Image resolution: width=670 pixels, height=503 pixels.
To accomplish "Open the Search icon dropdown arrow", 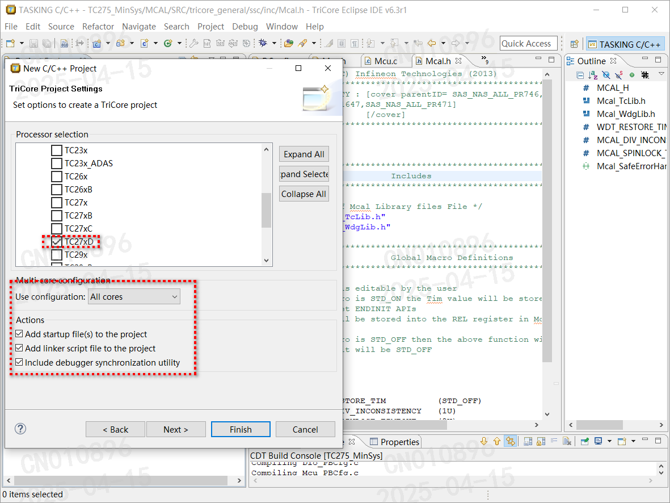I will tap(314, 43).
